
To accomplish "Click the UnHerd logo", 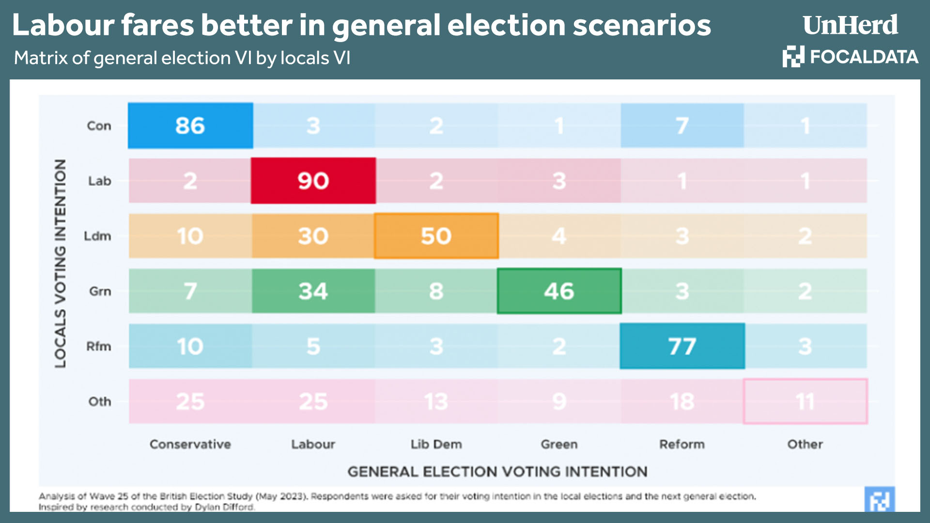I will point(850,25).
